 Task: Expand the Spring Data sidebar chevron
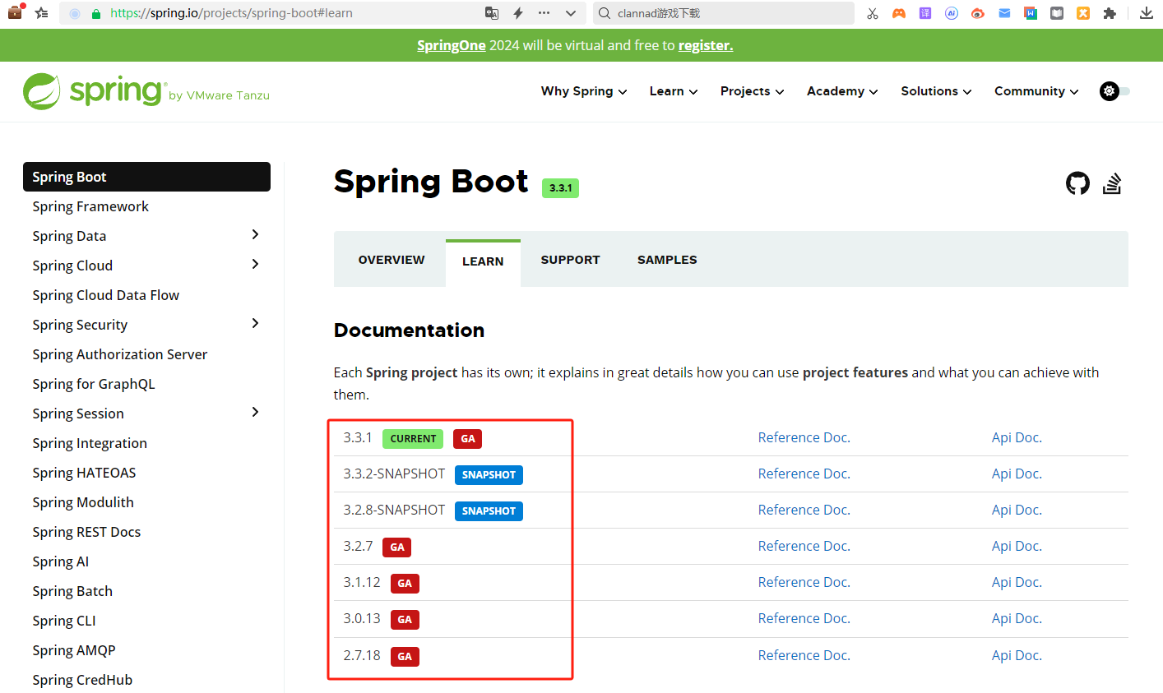(x=255, y=235)
